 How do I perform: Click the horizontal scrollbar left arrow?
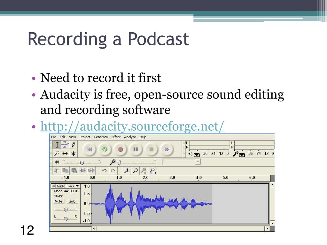pos(94,228)
